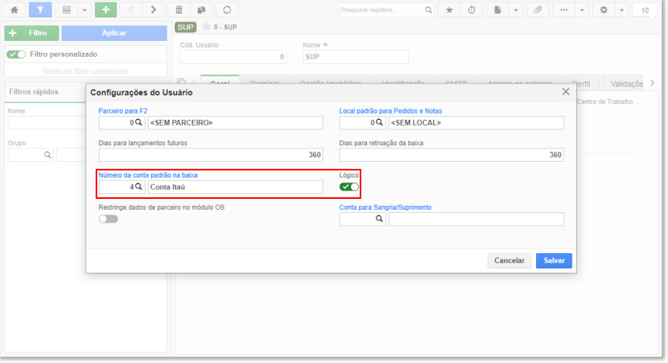
Task: Mark record 0 - SUP as favorite star
Action: pyautogui.click(x=206, y=27)
